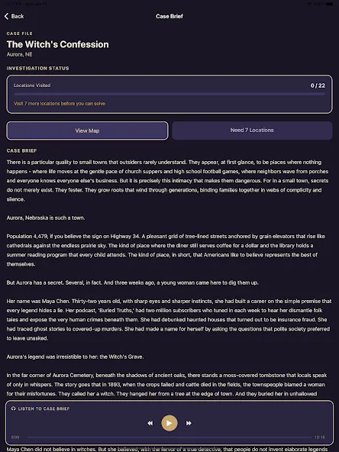Play the case brief audio

(x=169, y=423)
